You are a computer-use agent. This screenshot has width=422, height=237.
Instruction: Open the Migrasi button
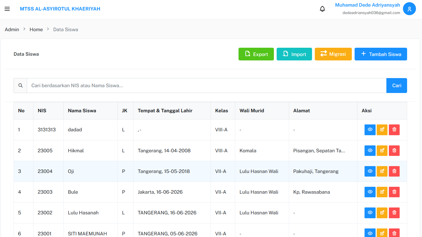(333, 54)
